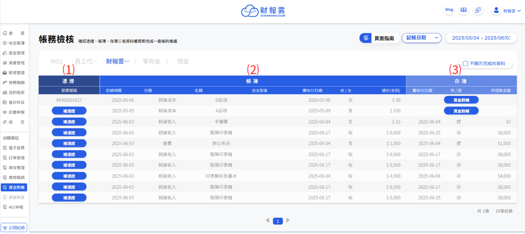Click the user avatar icon
The height and width of the screenshot is (234, 525).
coord(497,10)
